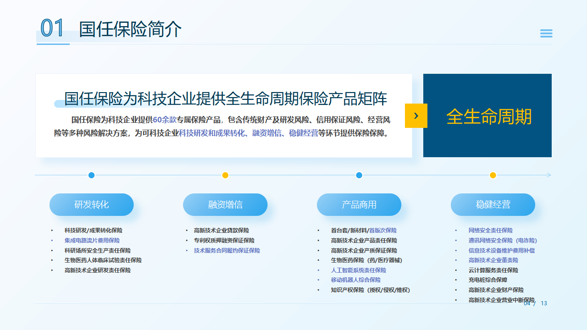The width and height of the screenshot is (587, 330).
Task: Click the yellow timeline dot above 稳健经营
Action: (493, 175)
